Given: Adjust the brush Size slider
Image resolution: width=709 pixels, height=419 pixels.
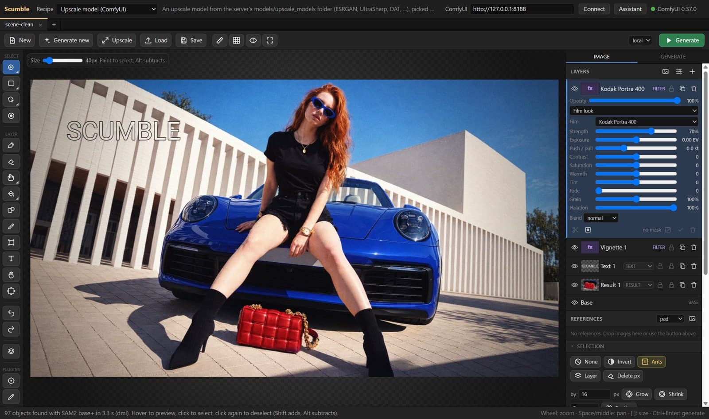Looking at the screenshot, I should [x=63, y=61].
